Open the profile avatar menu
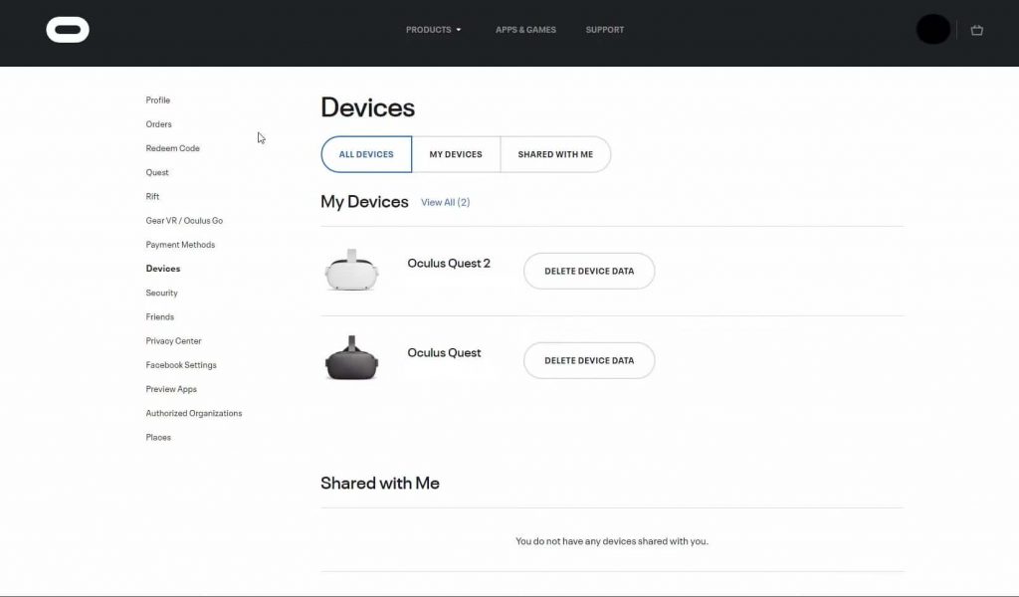 click(x=932, y=29)
